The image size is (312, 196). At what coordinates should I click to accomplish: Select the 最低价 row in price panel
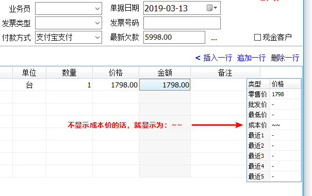click(274, 115)
